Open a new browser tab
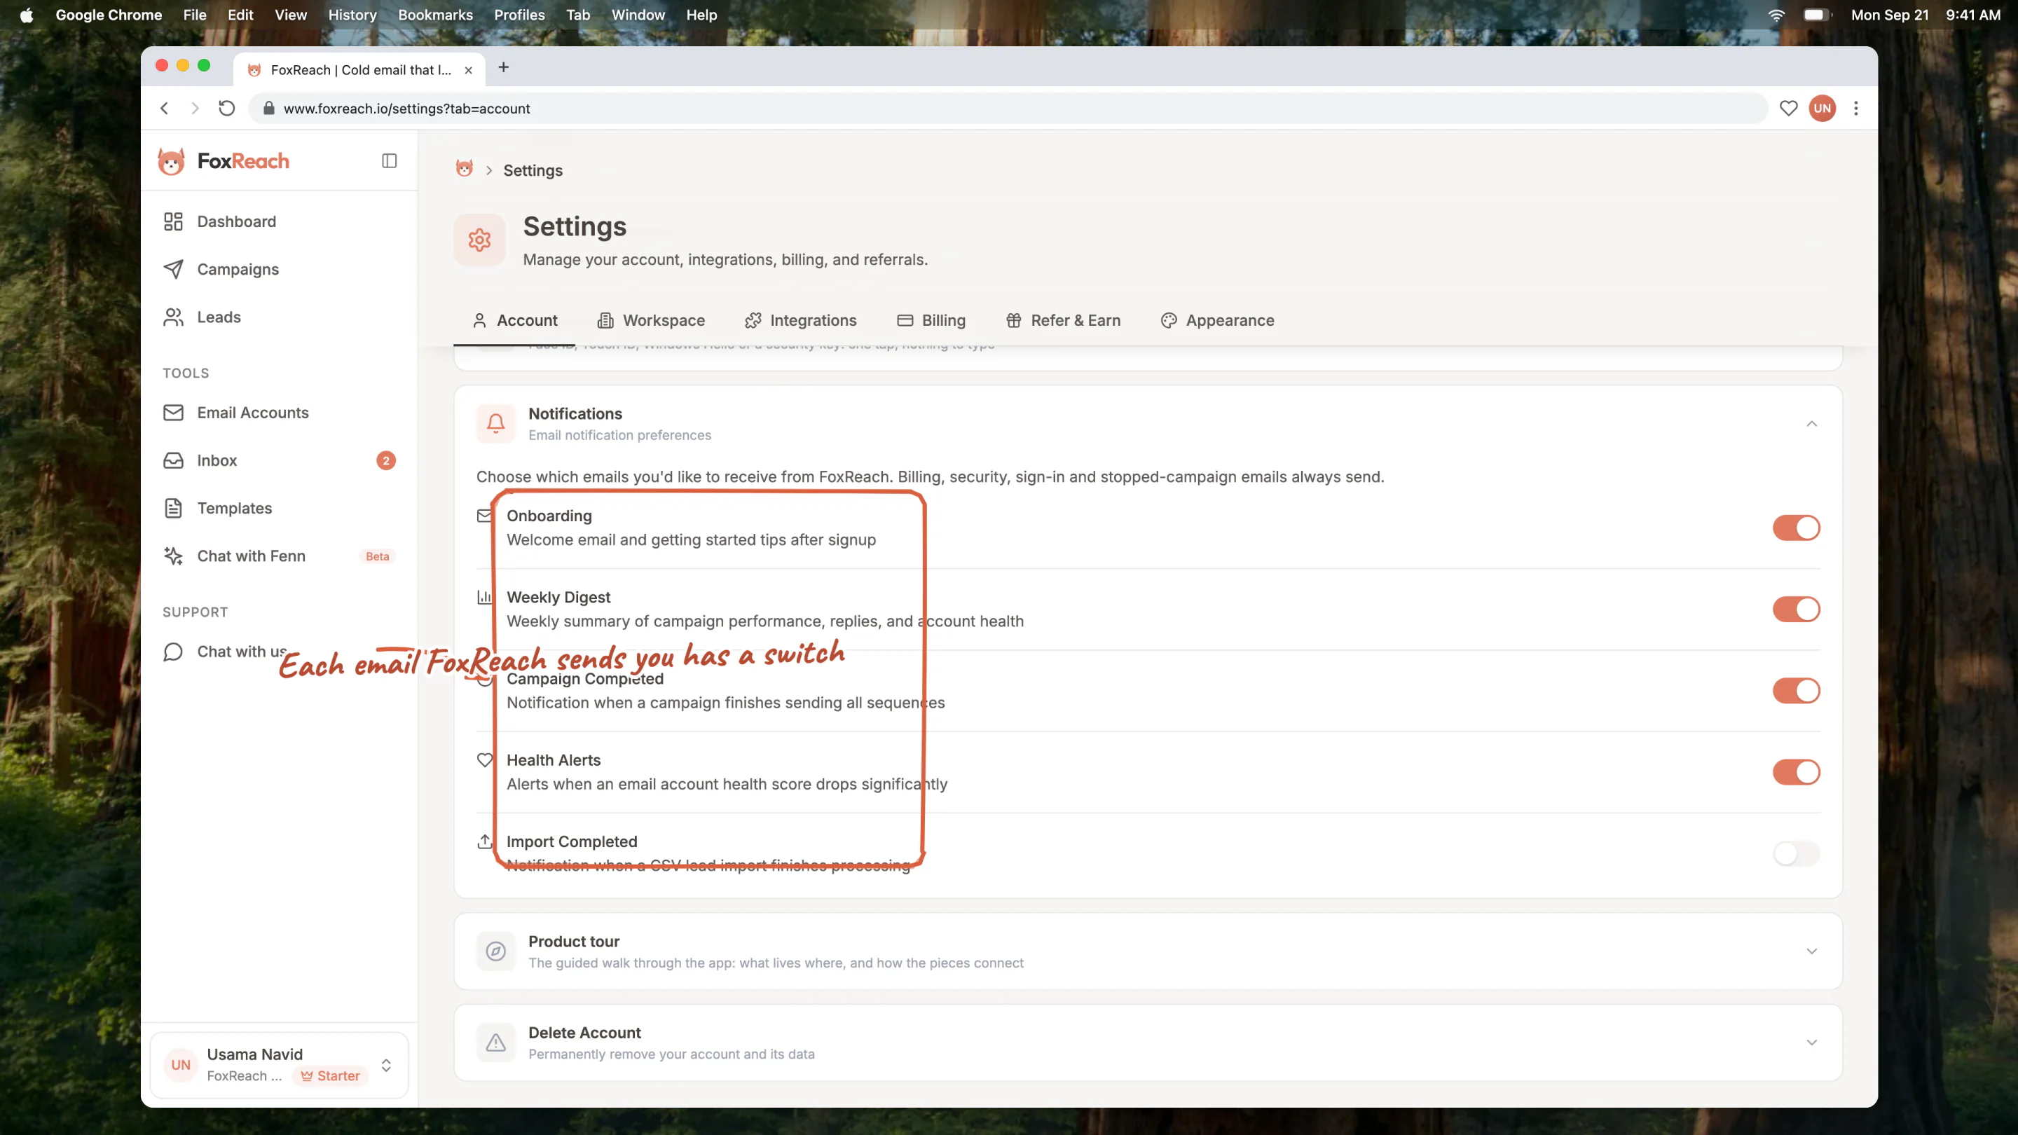 click(x=504, y=68)
